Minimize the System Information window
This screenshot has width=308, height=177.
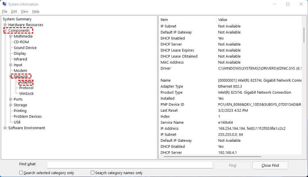pyautogui.click(x=275, y=4)
